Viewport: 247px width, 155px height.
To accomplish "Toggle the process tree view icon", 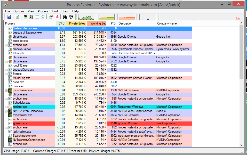I will [x=31, y=17].
